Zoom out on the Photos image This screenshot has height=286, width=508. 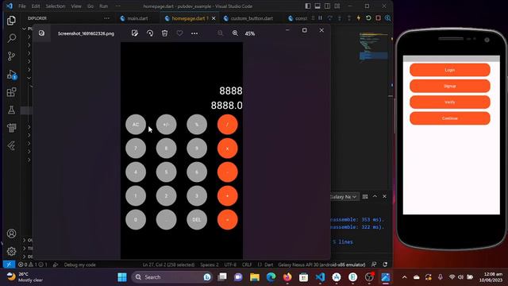[x=221, y=33]
